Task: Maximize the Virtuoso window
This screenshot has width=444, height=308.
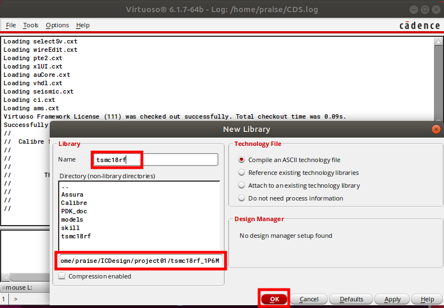Action: coord(425,9)
